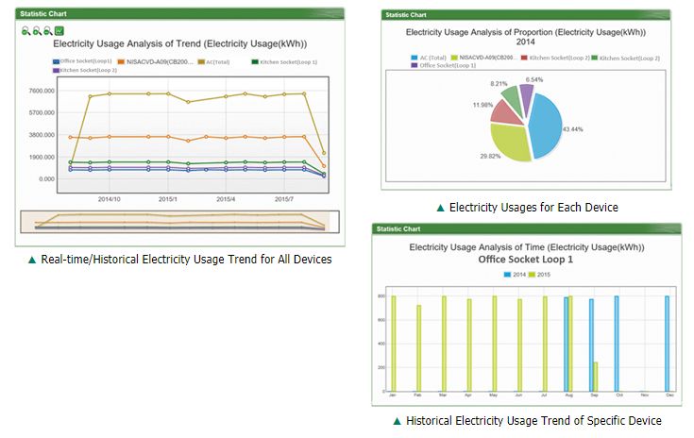Click the 11.98% pie label
694x438 pixels.
pyautogui.click(x=482, y=105)
